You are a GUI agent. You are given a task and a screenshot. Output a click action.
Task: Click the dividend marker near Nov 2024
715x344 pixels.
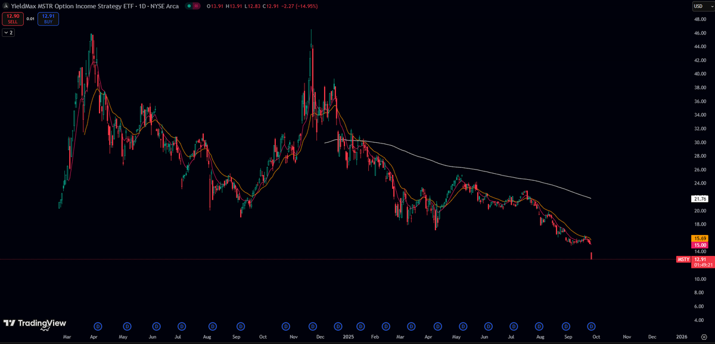coord(285,326)
